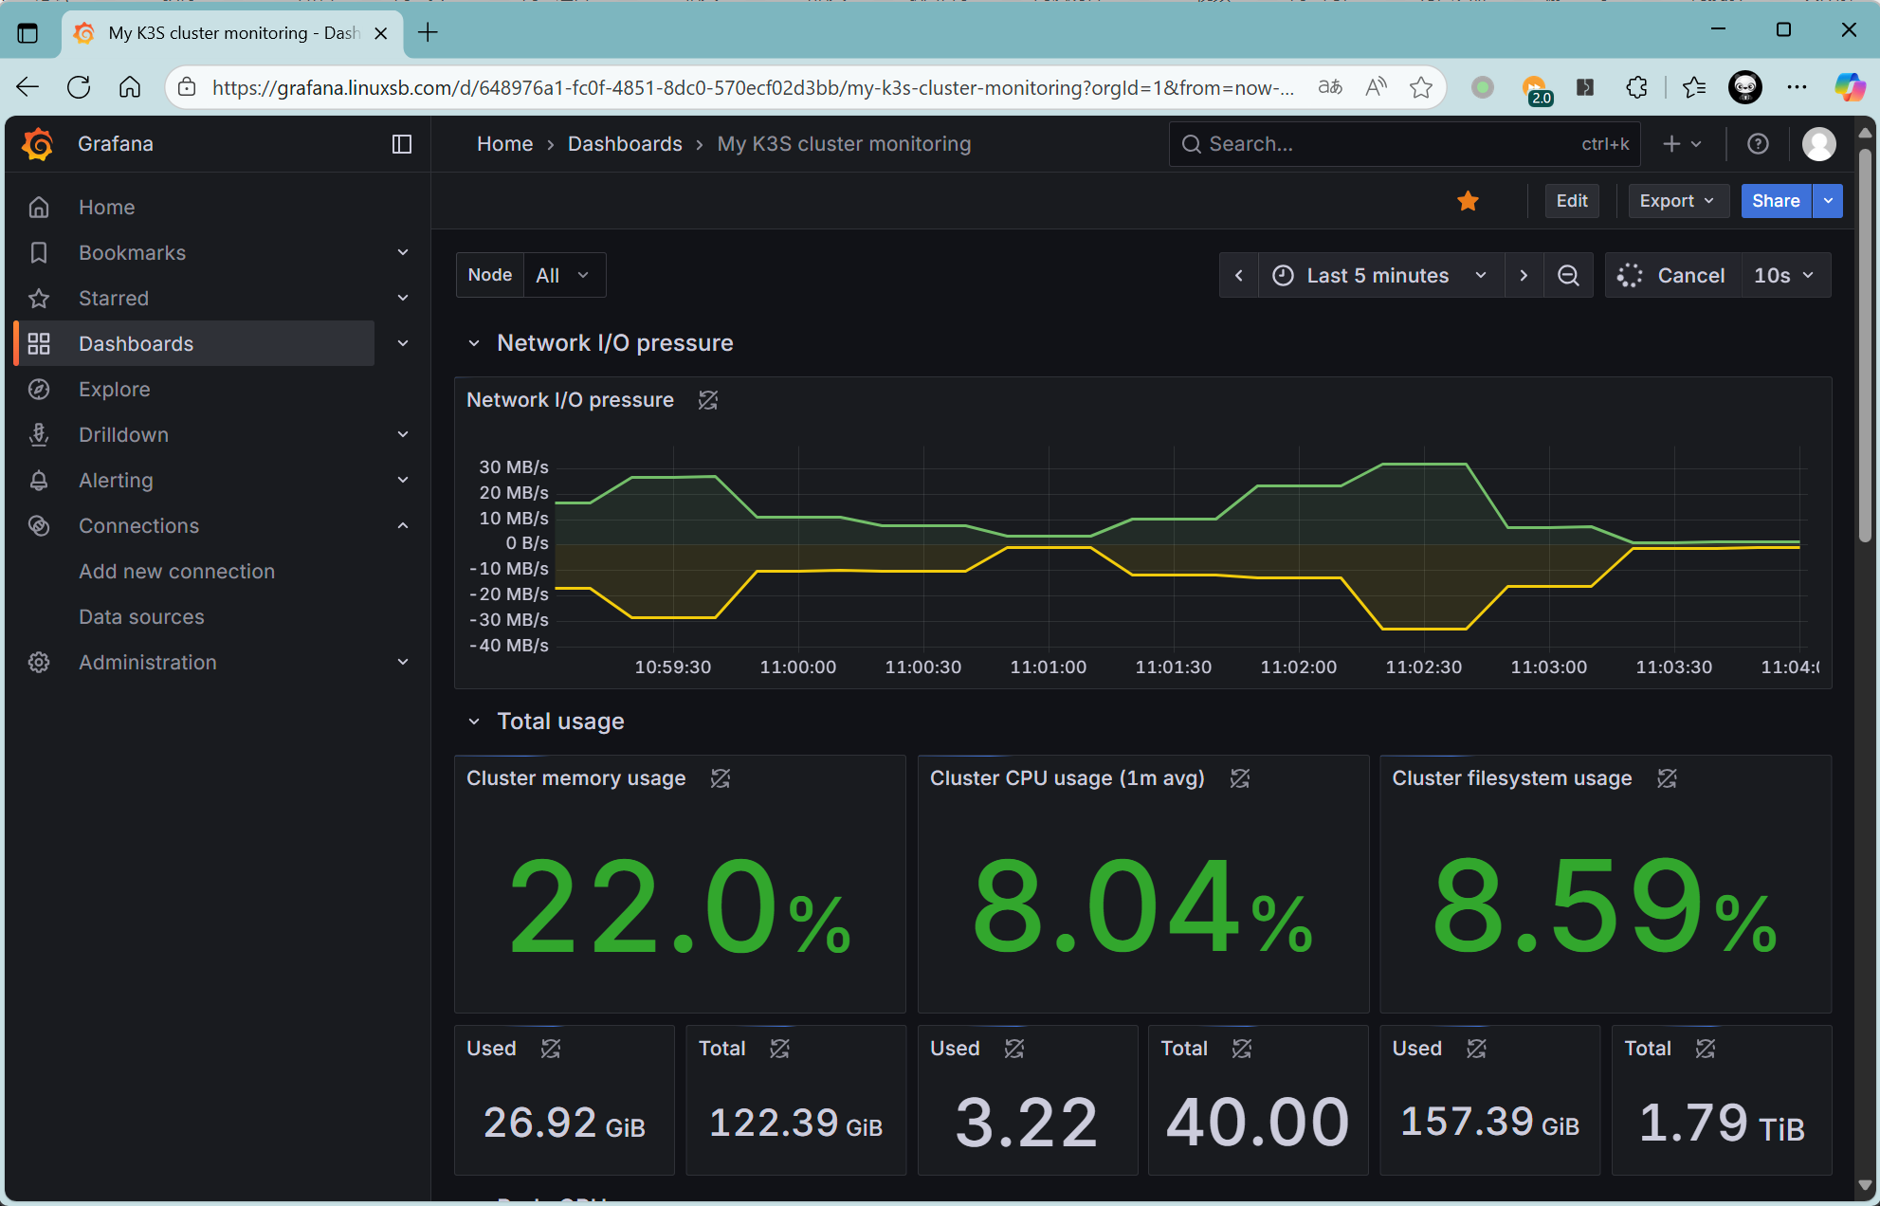Viewport: 1880px width, 1206px height.
Task: Unstar this dashboard with the orange star
Action: (x=1468, y=201)
